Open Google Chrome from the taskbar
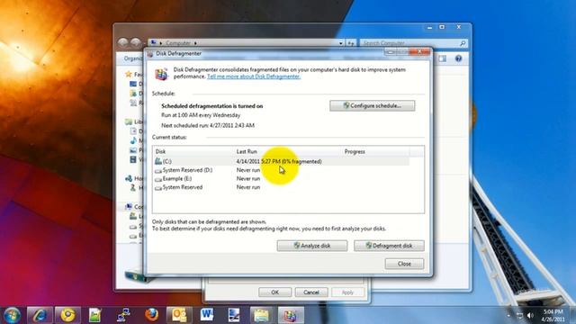Image resolution: width=576 pixels, height=324 pixels. pos(67,315)
